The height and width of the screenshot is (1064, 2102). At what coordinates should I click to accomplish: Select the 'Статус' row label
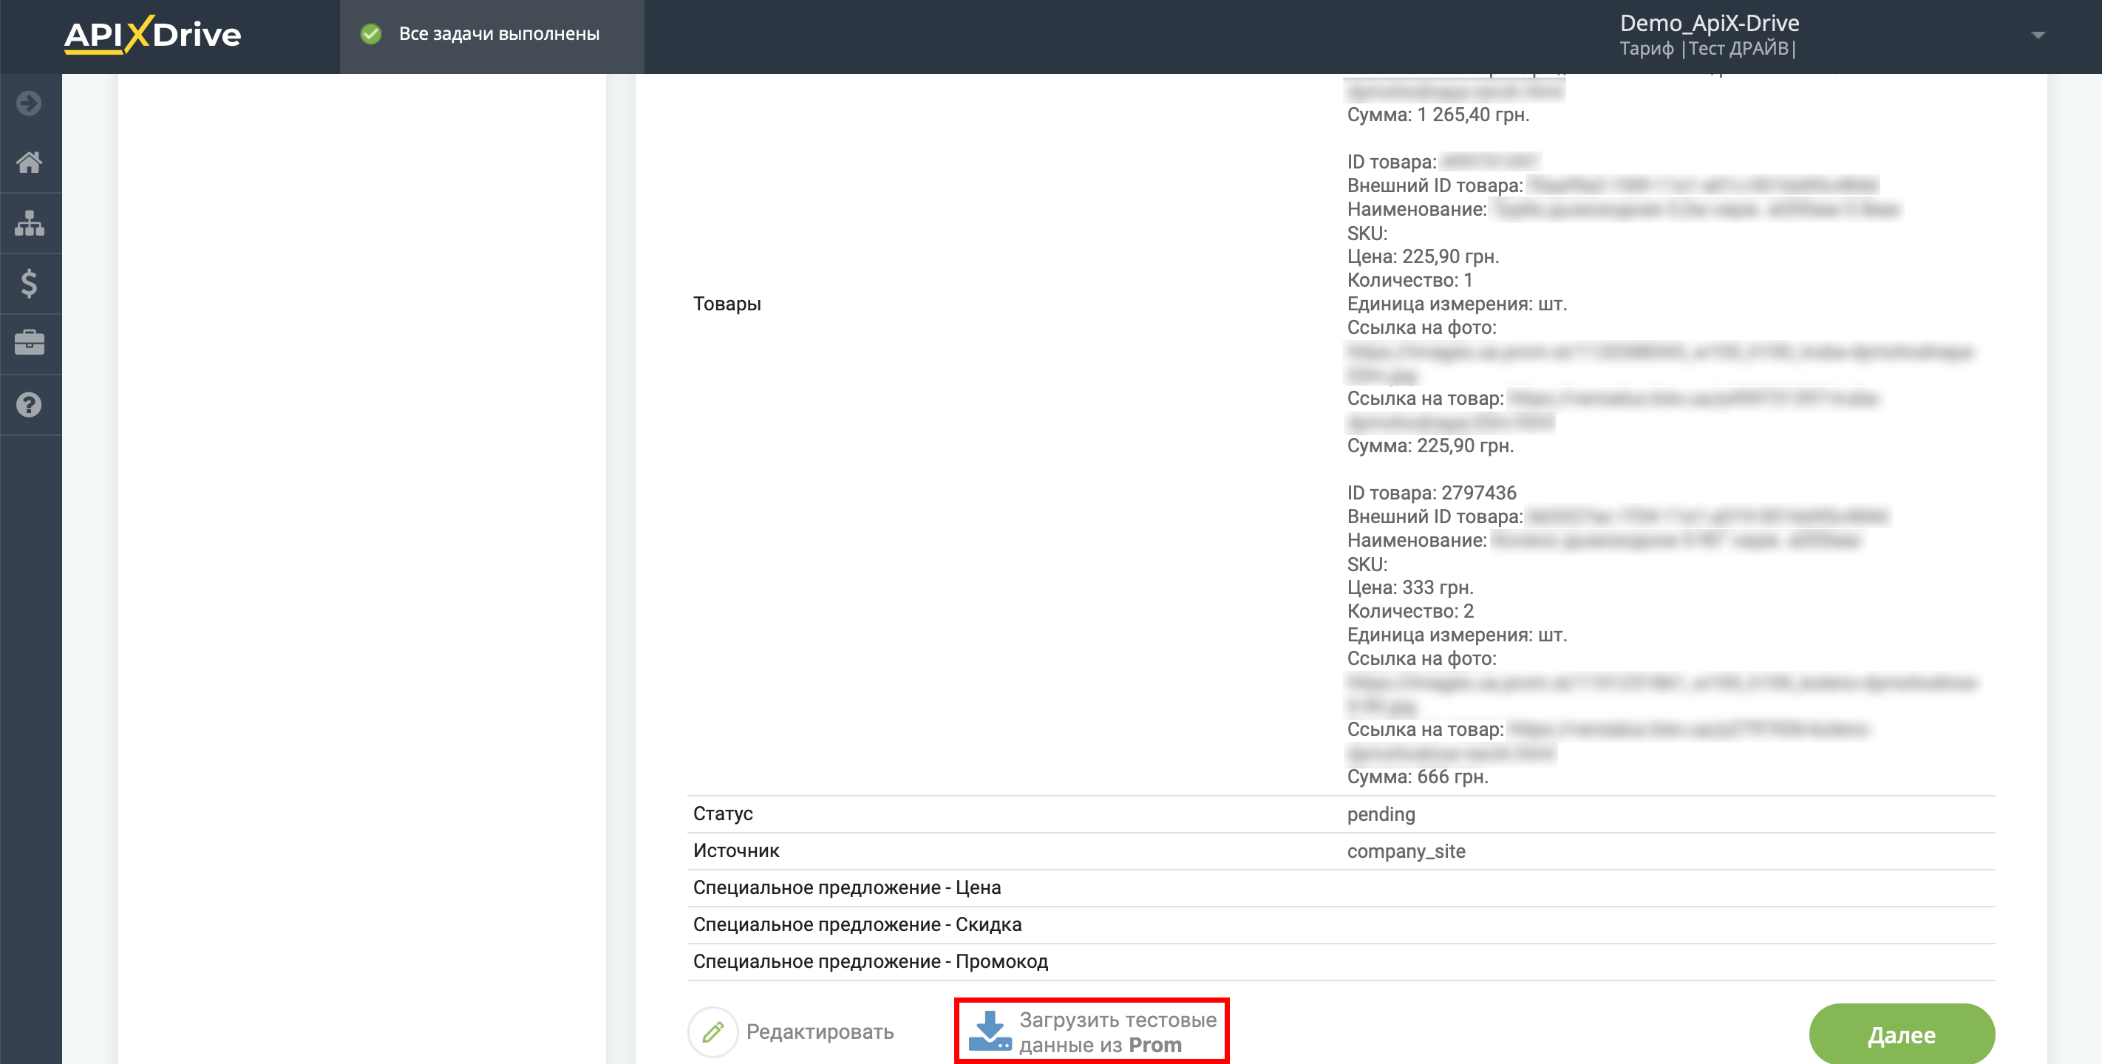[x=723, y=814]
